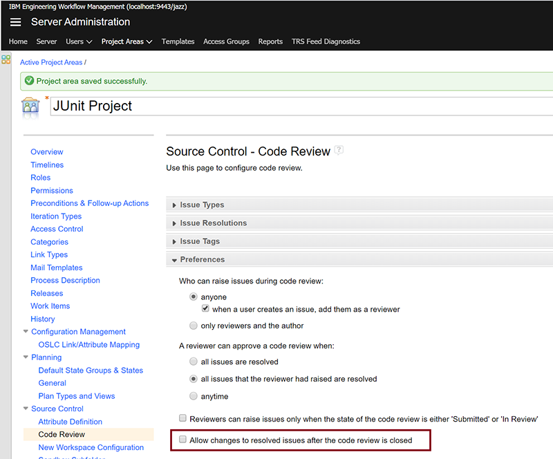Open the hamburger navigation menu
The height and width of the screenshot is (459, 553).
[x=16, y=22]
